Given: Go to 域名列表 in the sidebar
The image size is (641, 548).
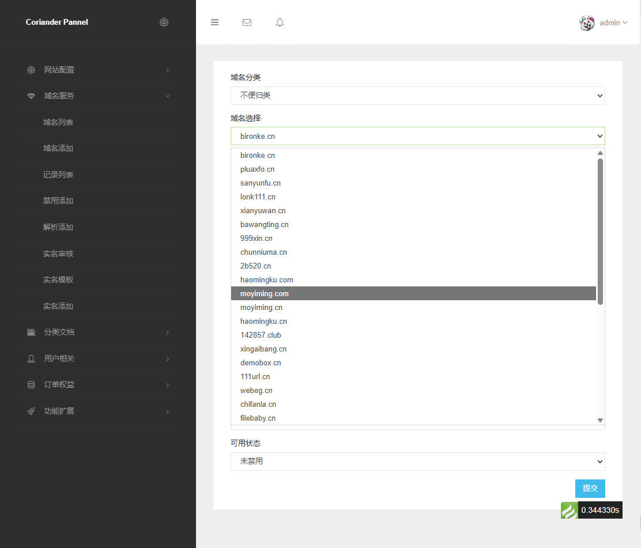Looking at the screenshot, I should (58, 122).
